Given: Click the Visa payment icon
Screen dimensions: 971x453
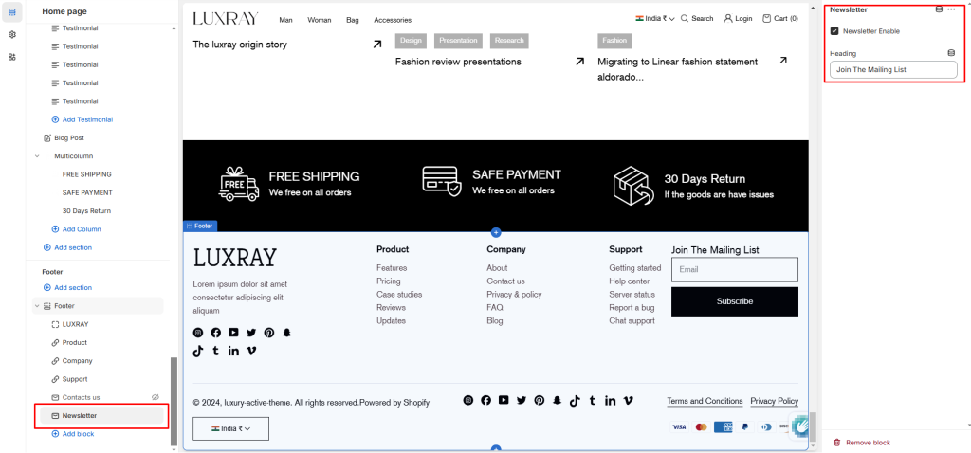Looking at the screenshot, I should [679, 427].
